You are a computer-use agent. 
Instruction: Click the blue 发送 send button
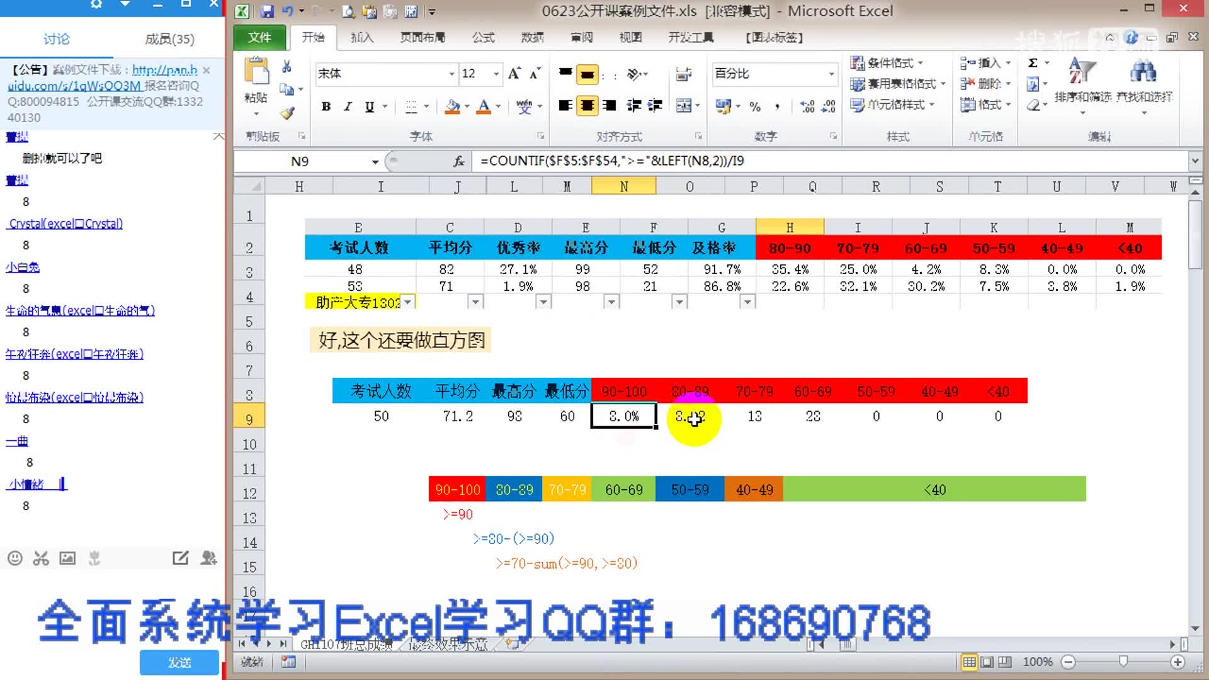pyautogui.click(x=179, y=662)
